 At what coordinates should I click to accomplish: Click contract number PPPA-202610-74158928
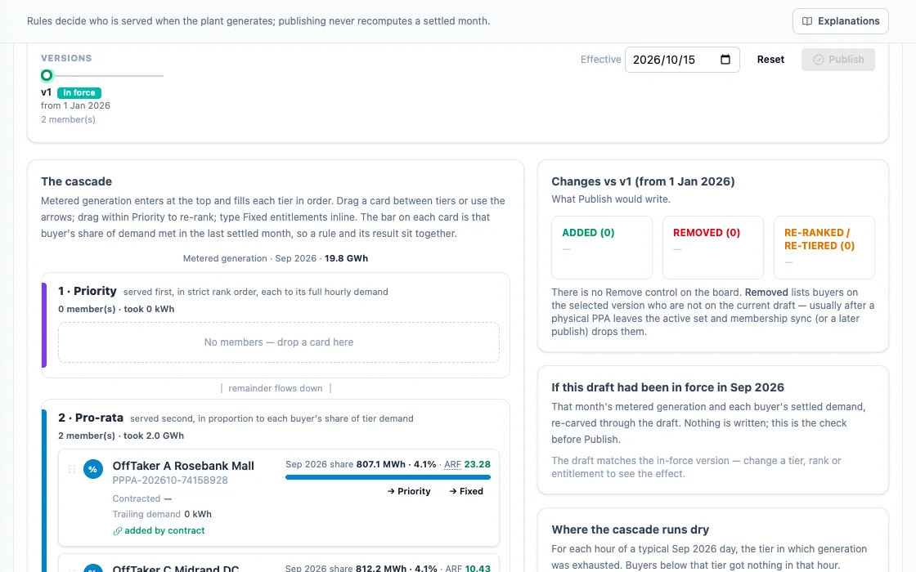(x=170, y=480)
